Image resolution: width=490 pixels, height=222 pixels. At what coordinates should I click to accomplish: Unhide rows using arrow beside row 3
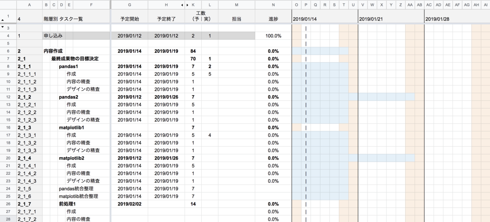(x=3, y=27)
